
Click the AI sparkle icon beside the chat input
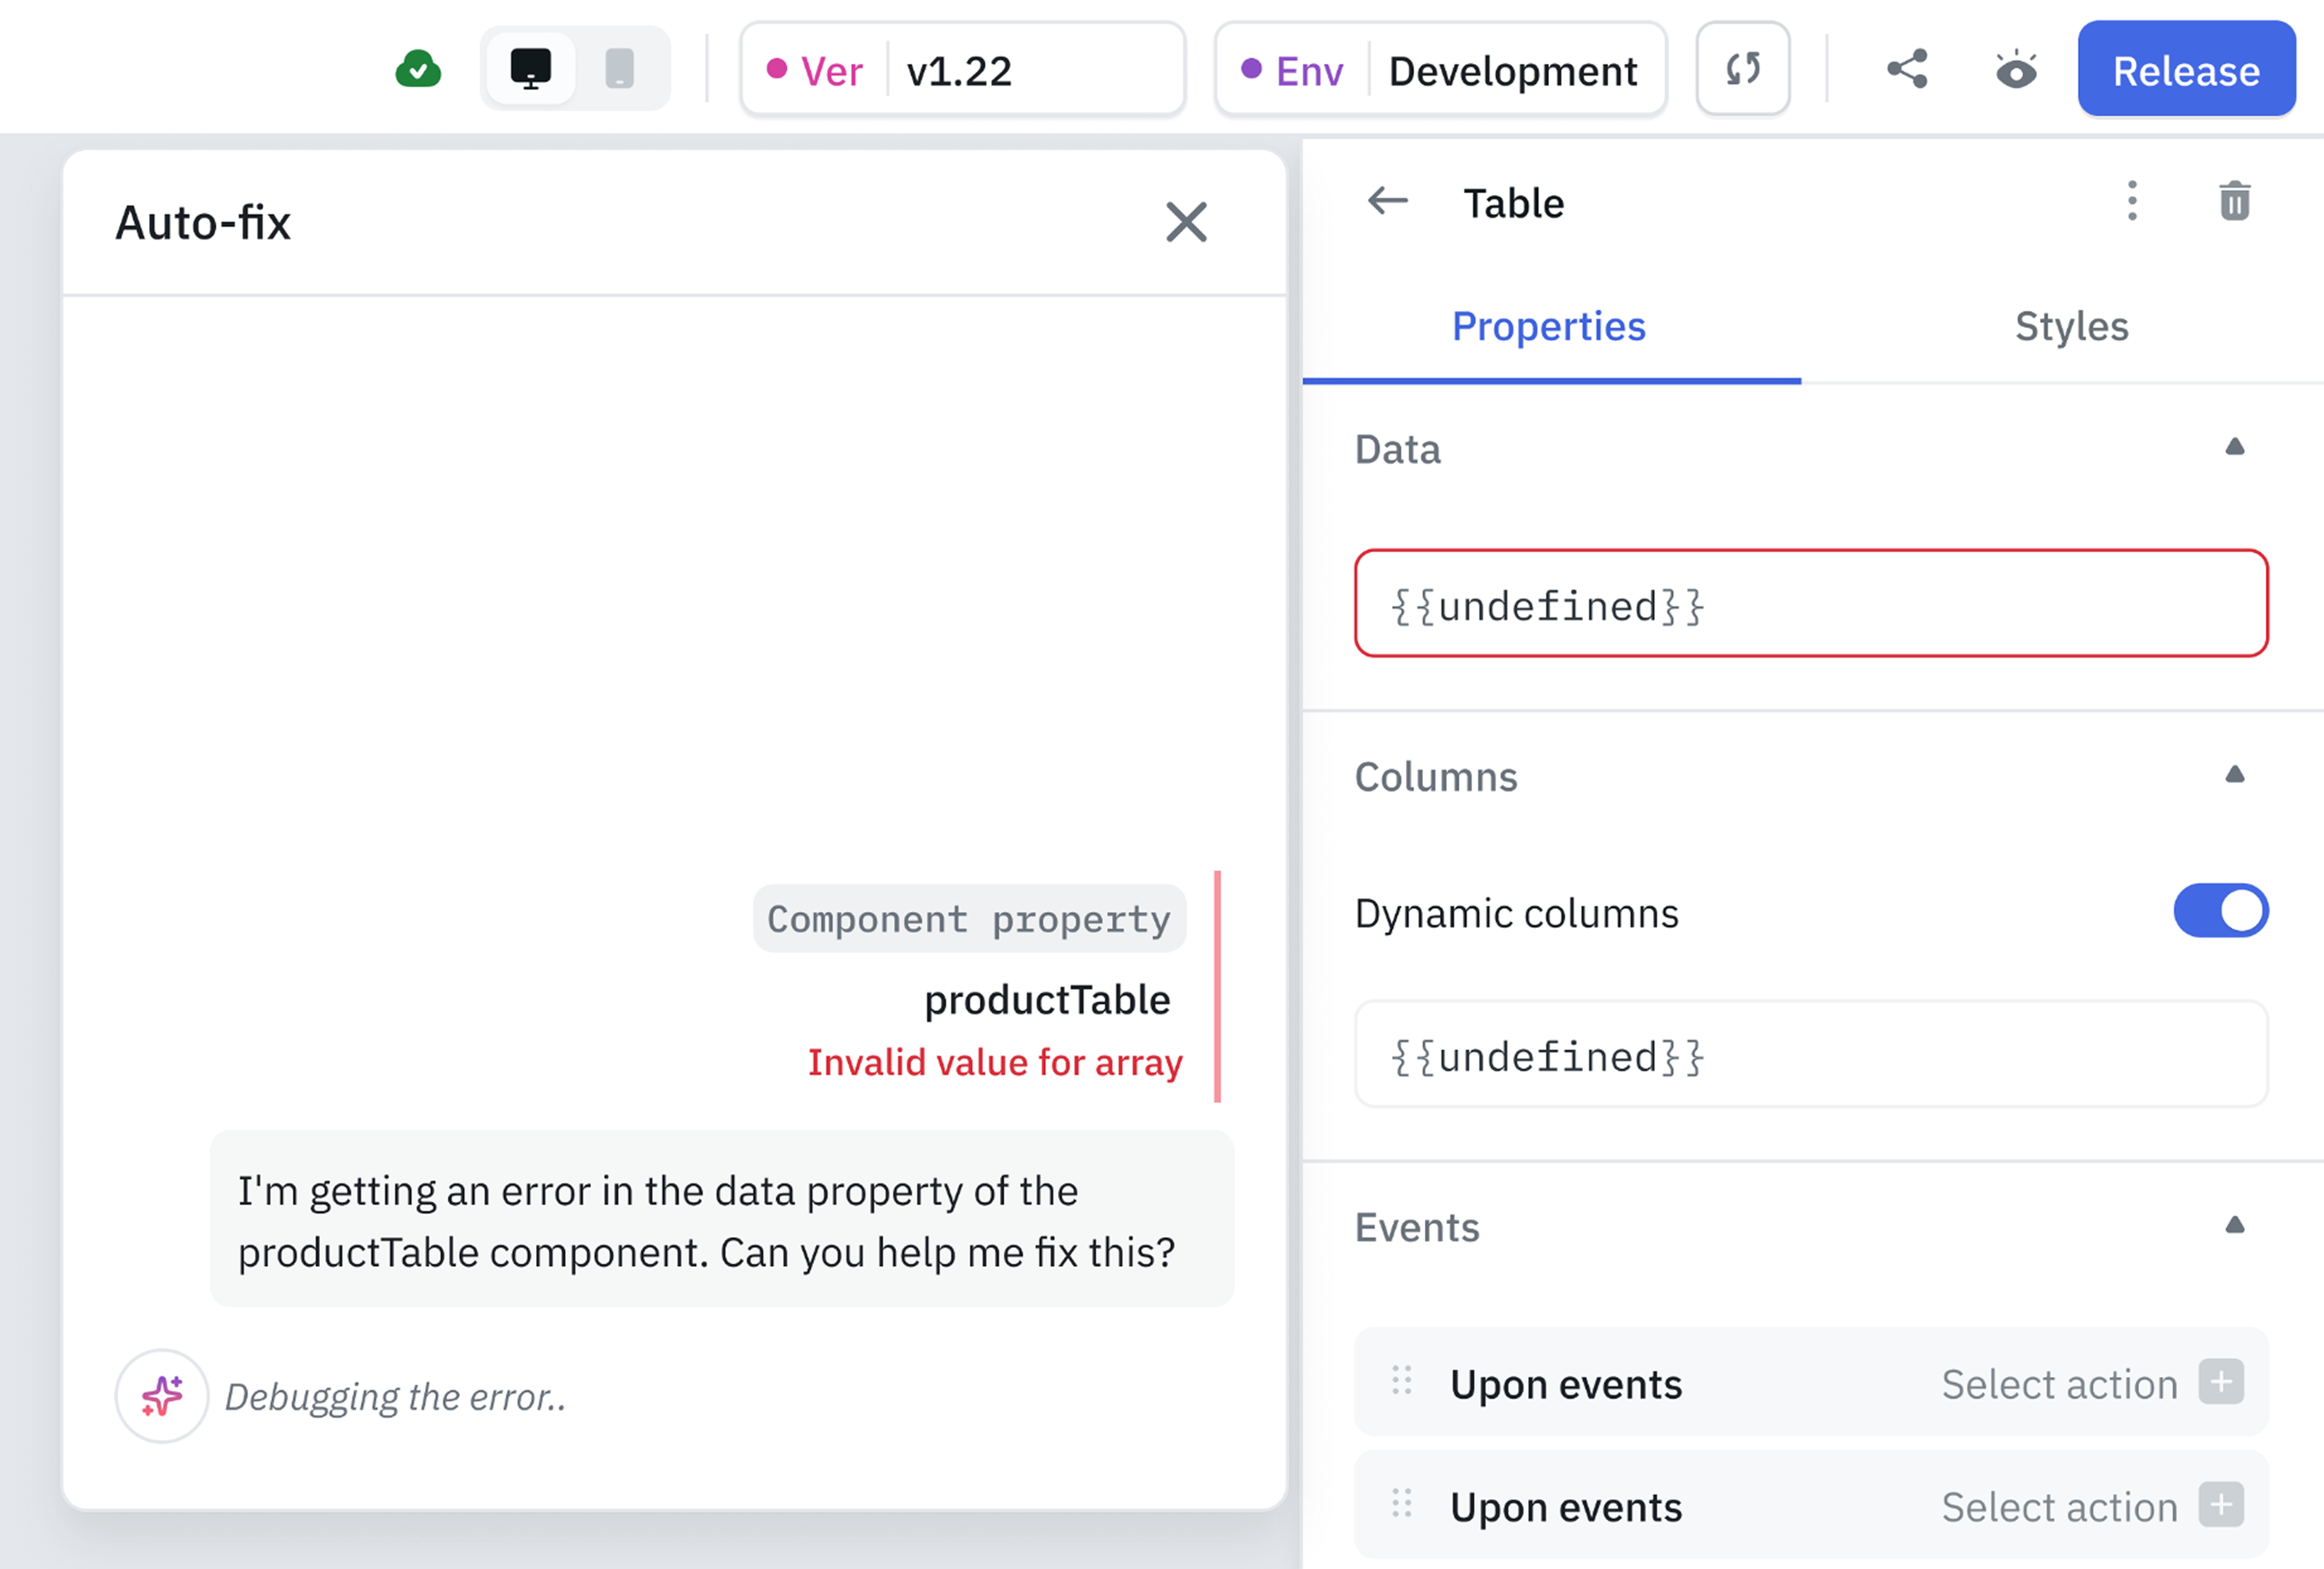coord(162,1396)
